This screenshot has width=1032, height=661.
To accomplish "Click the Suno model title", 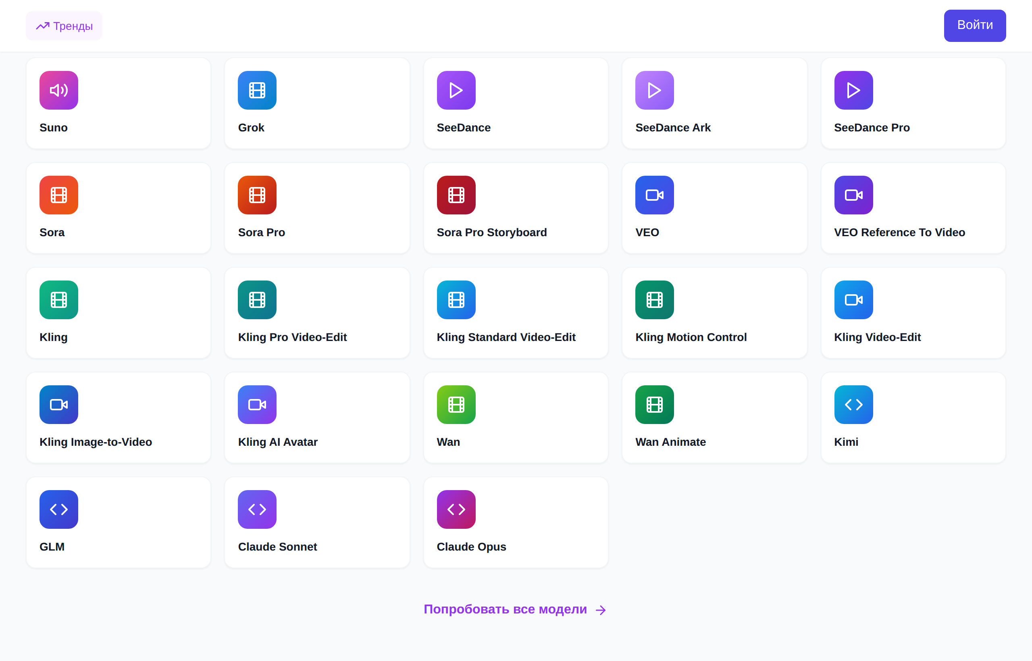I will coord(54,127).
